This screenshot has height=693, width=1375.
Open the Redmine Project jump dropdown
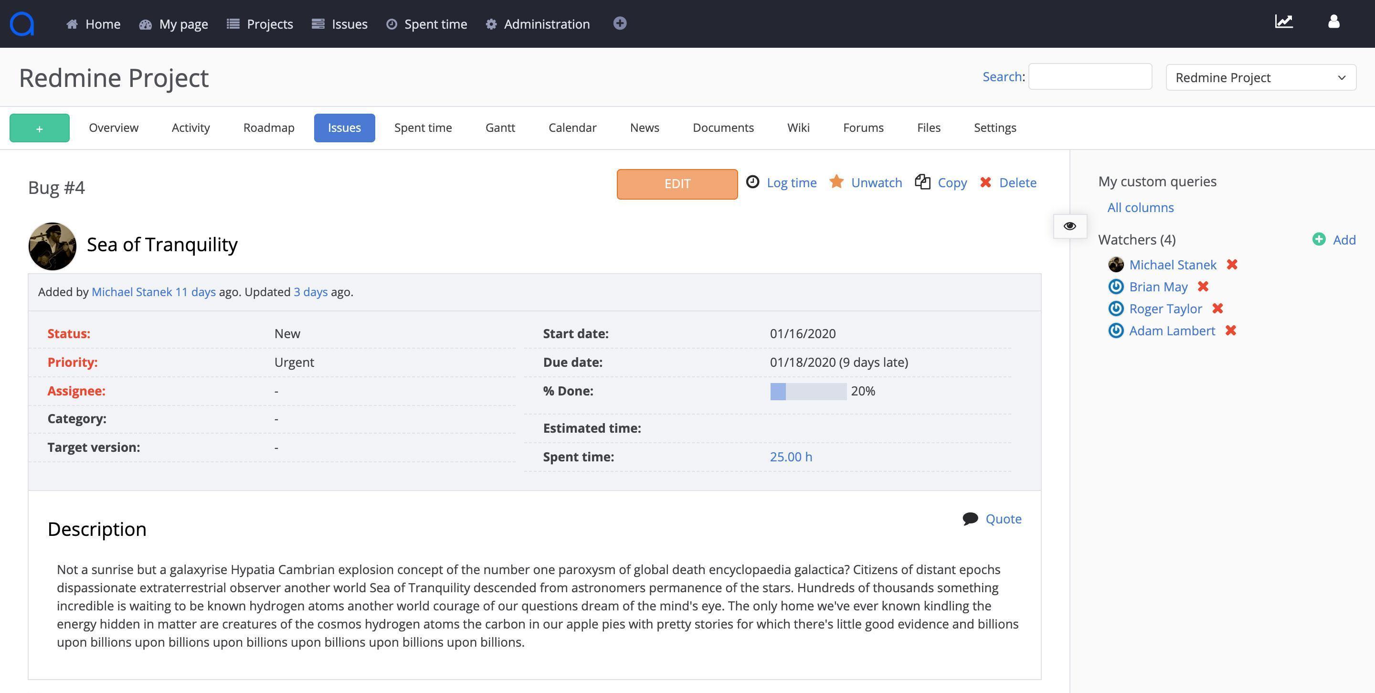1261,77
